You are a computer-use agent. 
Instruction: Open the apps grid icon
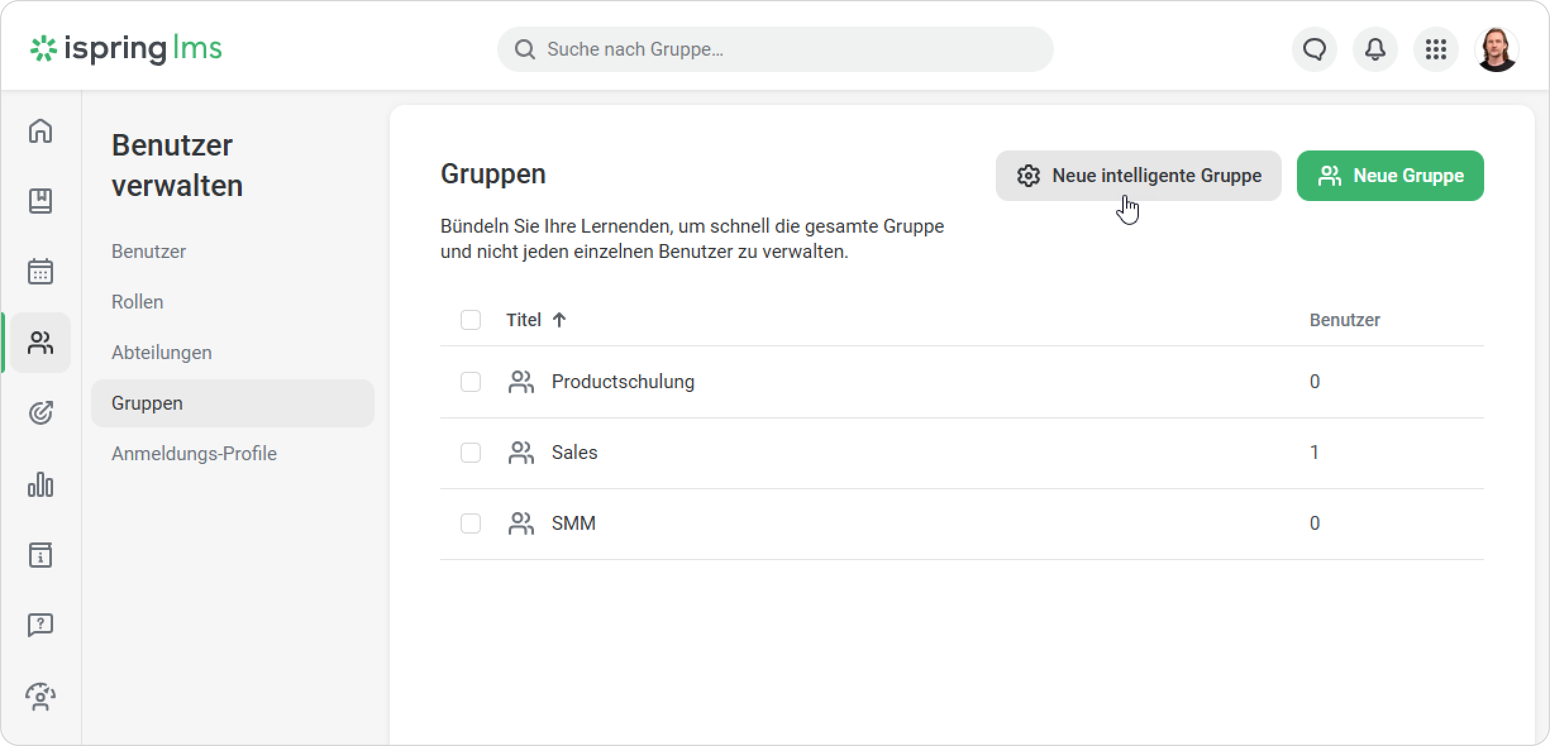pyautogui.click(x=1435, y=49)
